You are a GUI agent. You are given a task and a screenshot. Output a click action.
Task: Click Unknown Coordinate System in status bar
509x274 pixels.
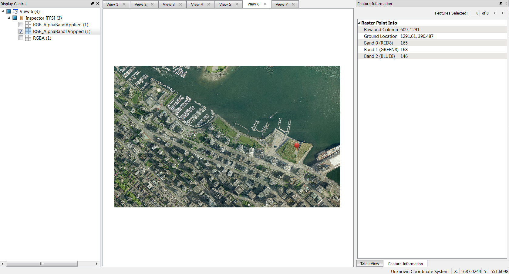point(420,271)
